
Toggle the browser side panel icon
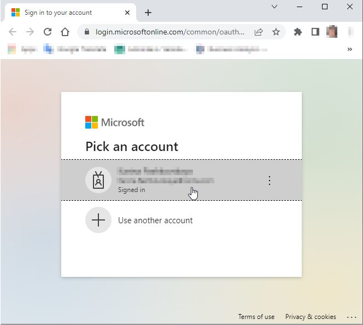coord(315,32)
